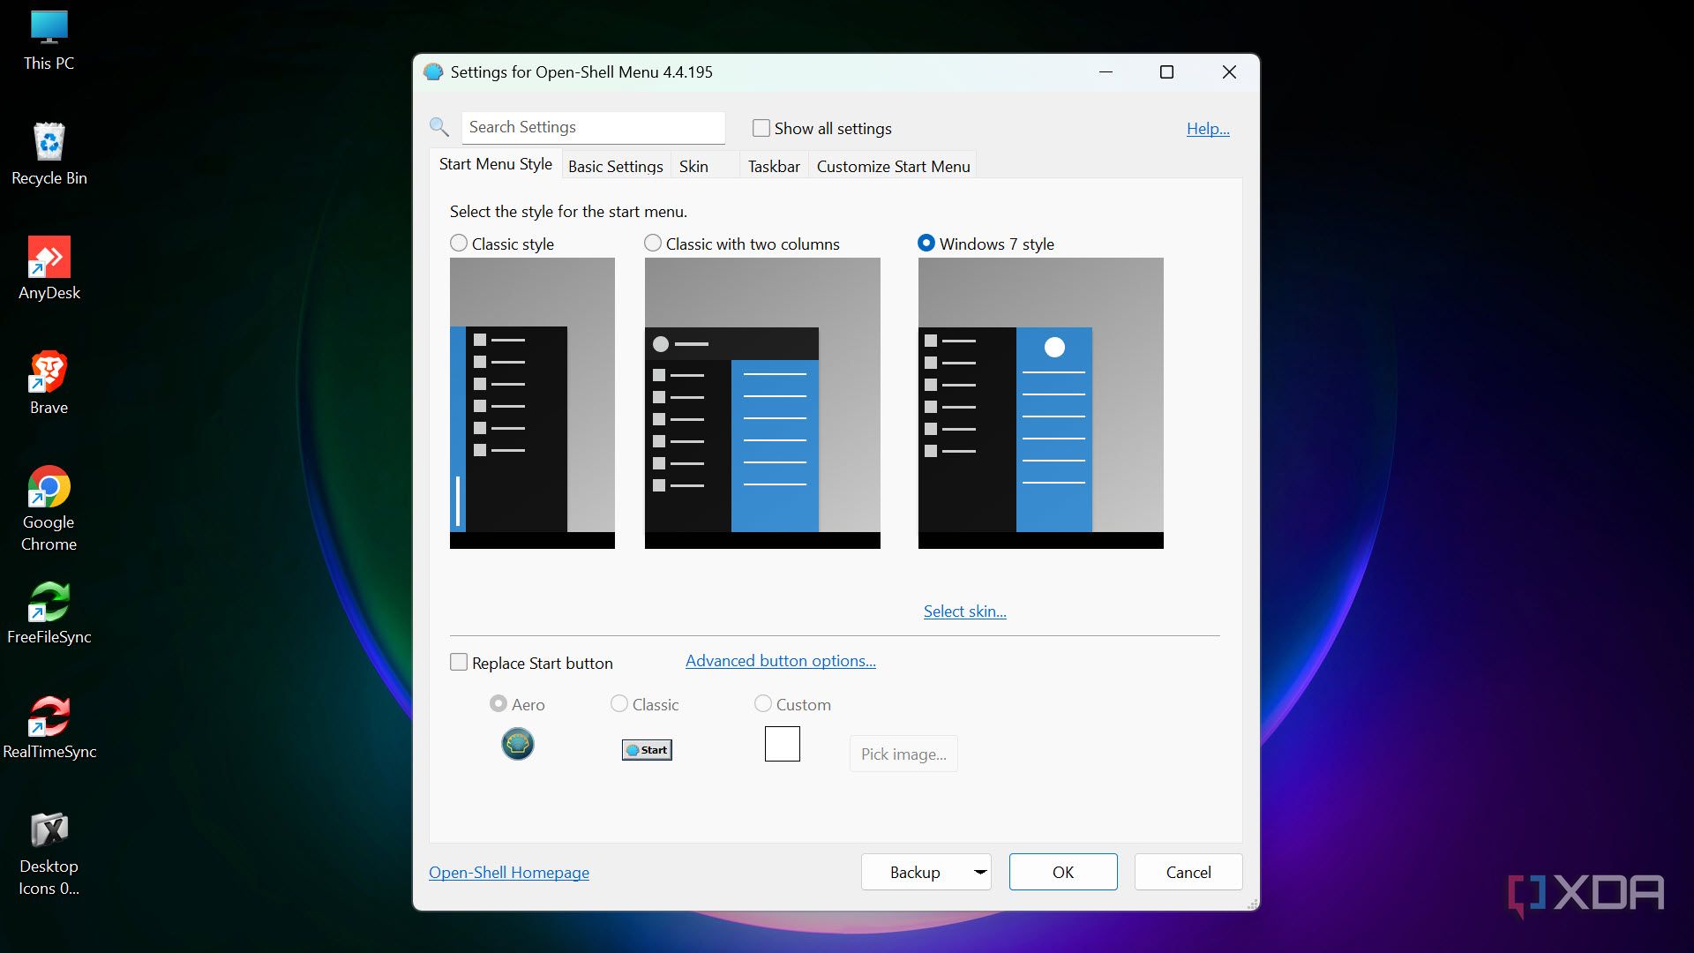The image size is (1694, 953).
Task: Click the Select skin link
Action: 964,611
